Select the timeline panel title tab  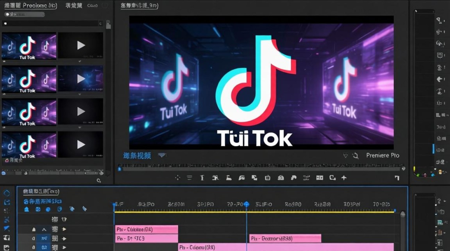click(41, 192)
